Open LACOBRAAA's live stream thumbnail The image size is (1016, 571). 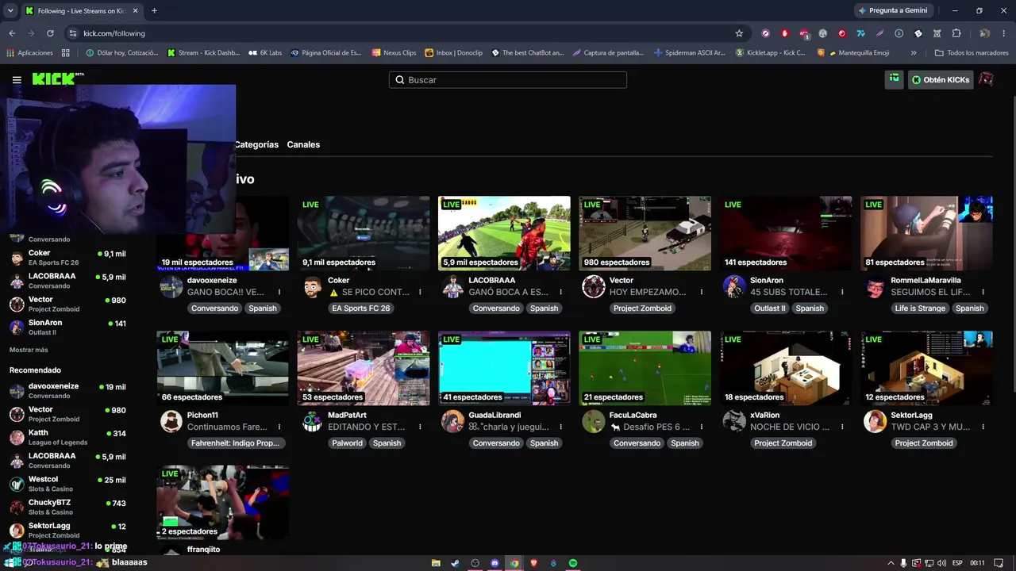tap(504, 233)
